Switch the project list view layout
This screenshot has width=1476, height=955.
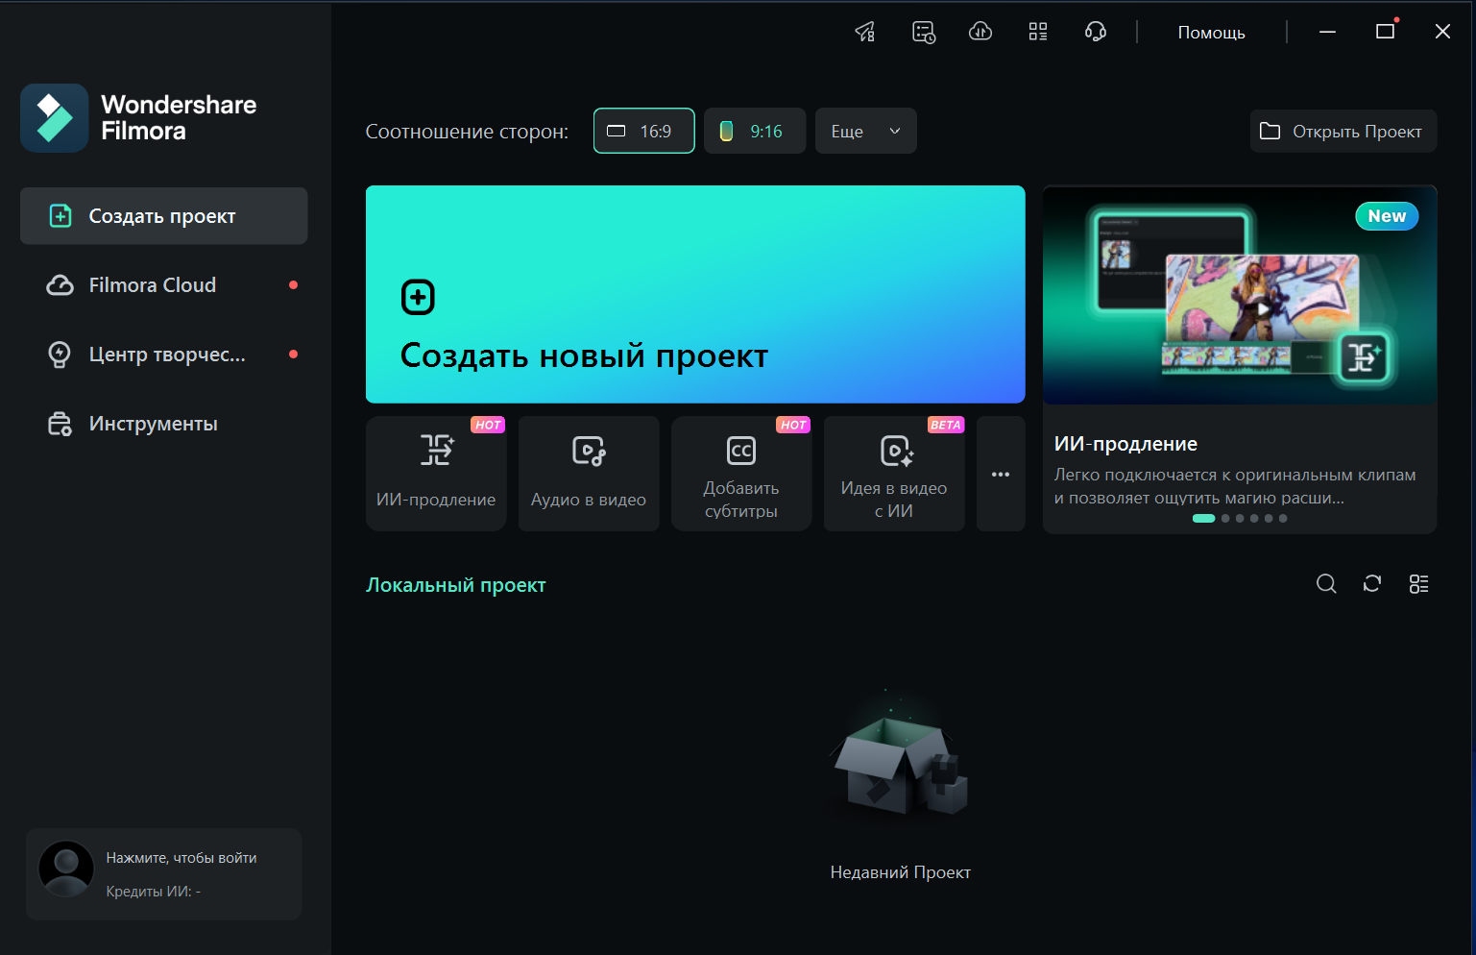coord(1418,583)
